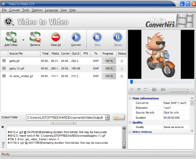The height and width of the screenshot is (159, 196).
Task: Open the File menu
Action: tap(4, 10)
